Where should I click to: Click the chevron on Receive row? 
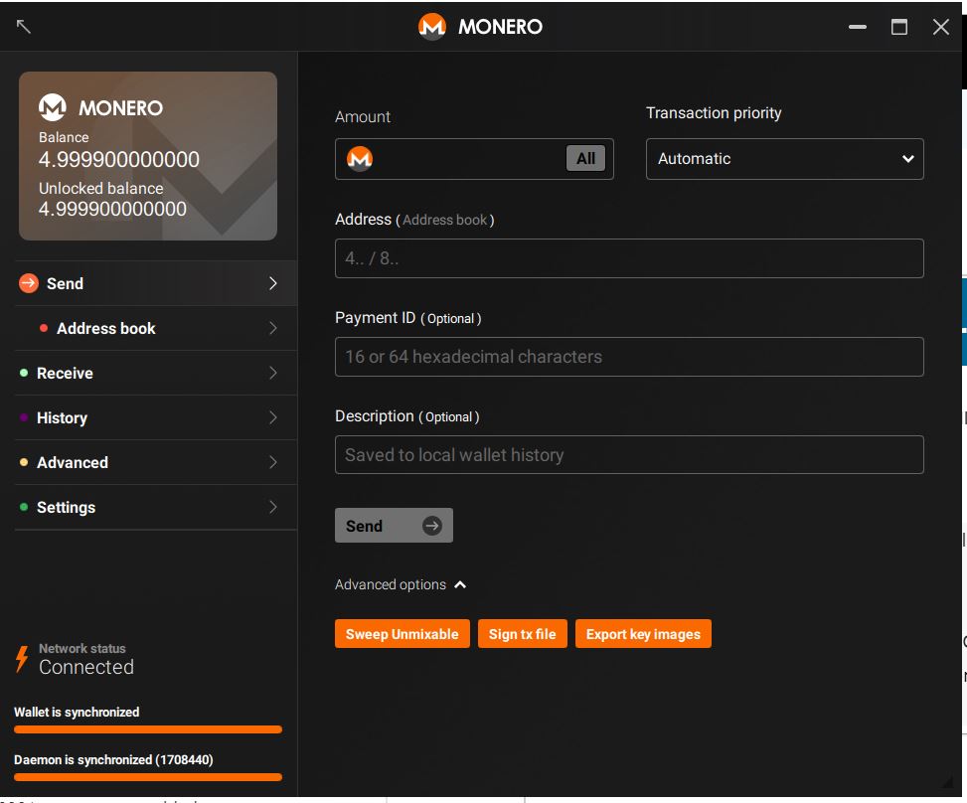[273, 373]
